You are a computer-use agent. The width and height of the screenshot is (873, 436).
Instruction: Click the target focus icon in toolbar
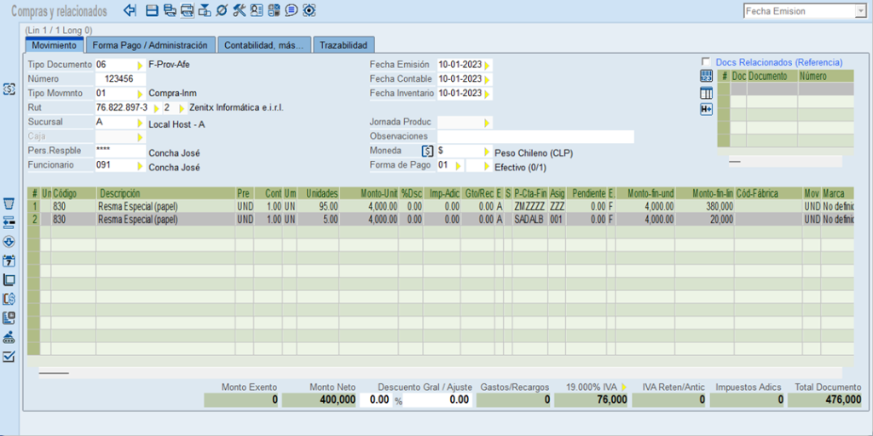tap(309, 10)
